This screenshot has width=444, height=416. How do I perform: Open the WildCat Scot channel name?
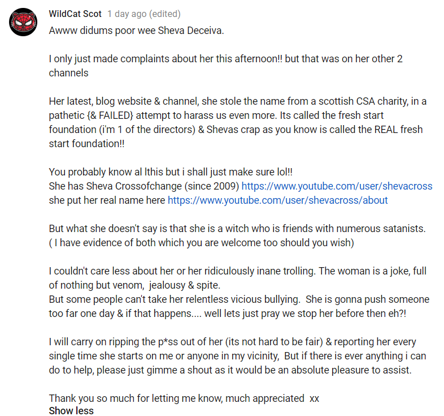[75, 14]
